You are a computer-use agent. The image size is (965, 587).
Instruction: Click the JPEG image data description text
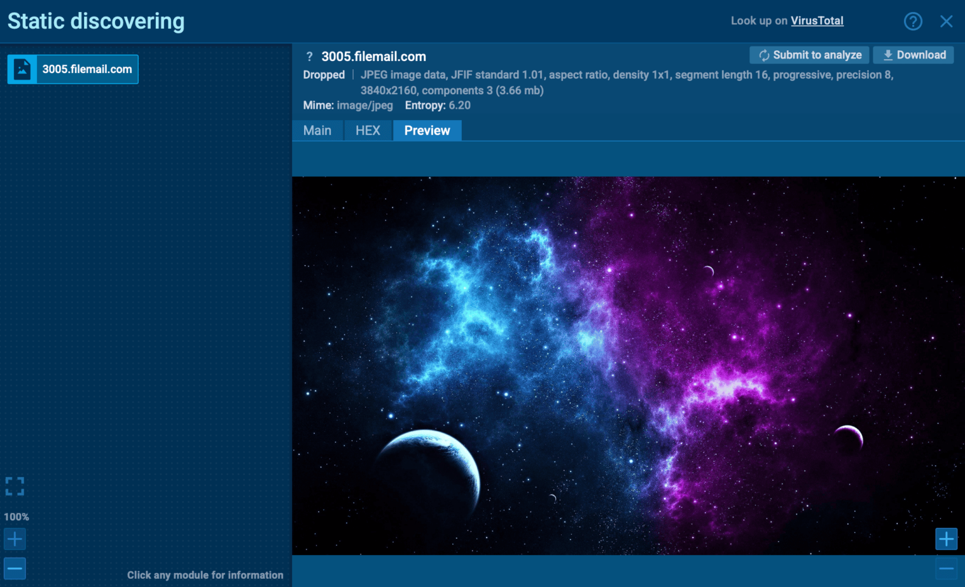click(627, 82)
